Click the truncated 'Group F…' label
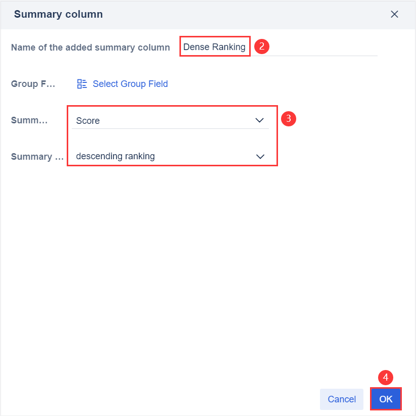This screenshot has height=416, width=416. (x=33, y=84)
